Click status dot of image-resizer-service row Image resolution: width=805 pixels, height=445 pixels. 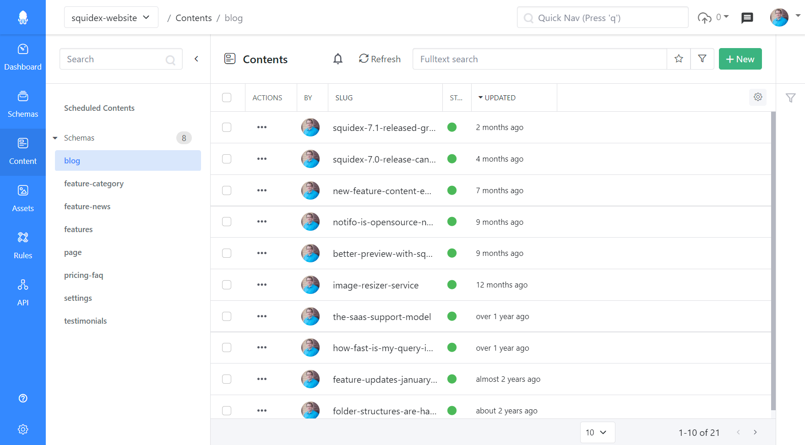(452, 285)
